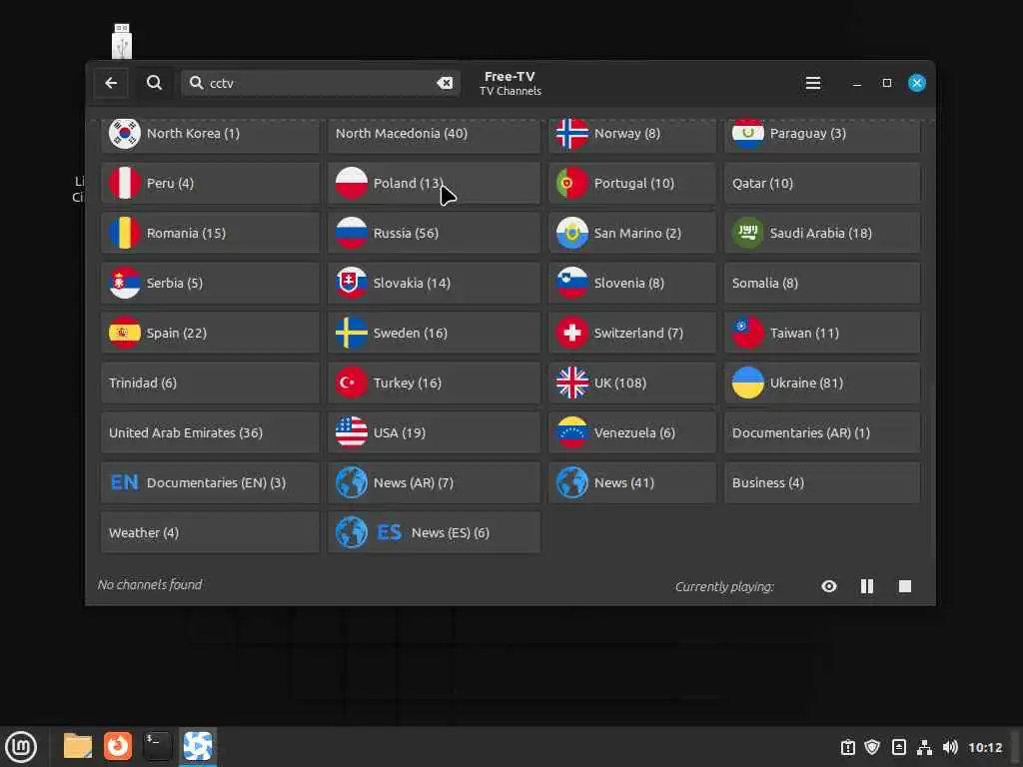This screenshot has height=767, width=1023.
Task: Click the security shield tray icon
Action: coord(872,747)
